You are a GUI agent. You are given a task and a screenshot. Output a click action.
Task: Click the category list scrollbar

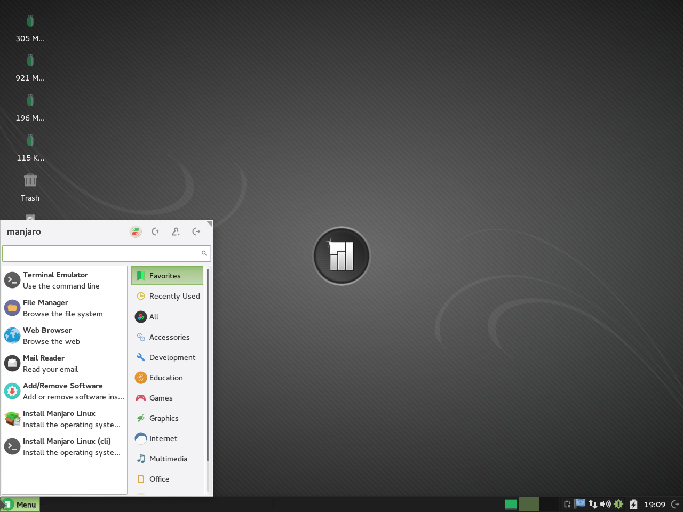point(208,365)
